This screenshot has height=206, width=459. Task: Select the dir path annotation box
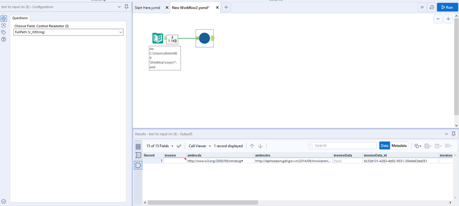pos(164,58)
